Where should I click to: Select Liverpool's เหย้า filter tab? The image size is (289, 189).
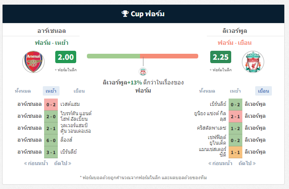pos(235,91)
